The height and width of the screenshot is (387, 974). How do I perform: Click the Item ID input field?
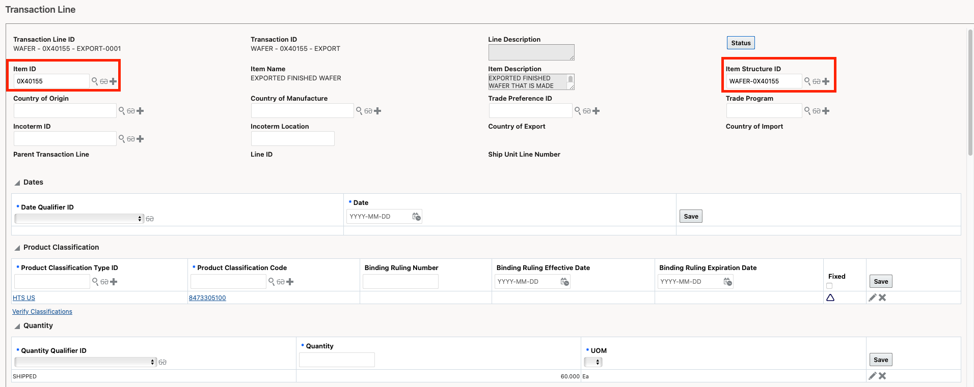(51, 81)
